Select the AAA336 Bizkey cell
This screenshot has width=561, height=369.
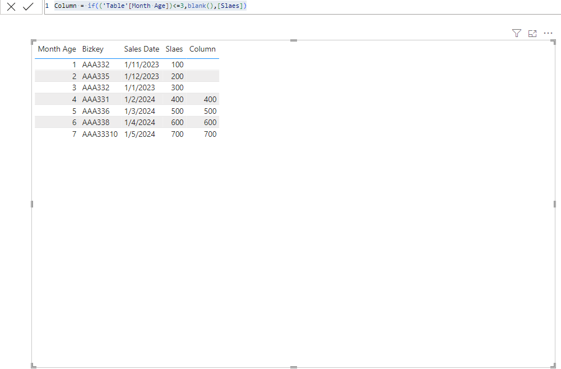pyautogui.click(x=96, y=111)
